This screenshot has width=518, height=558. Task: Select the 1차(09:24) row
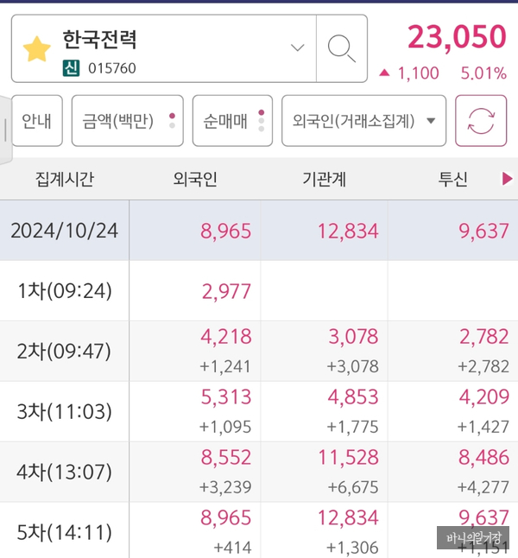259,291
